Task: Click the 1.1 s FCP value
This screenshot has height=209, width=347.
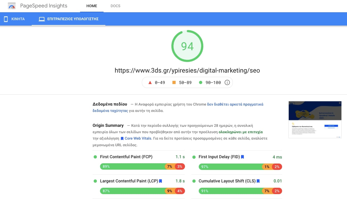Action: pyautogui.click(x=180, y=157)
